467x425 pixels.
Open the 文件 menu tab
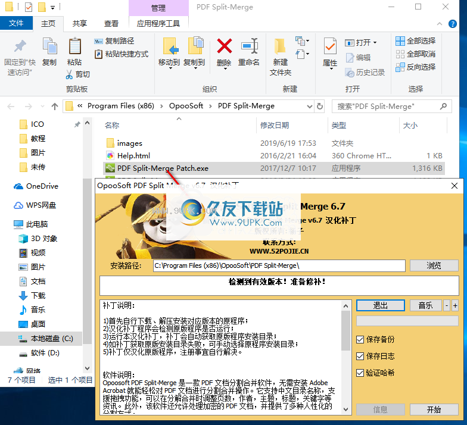[16, 23]
